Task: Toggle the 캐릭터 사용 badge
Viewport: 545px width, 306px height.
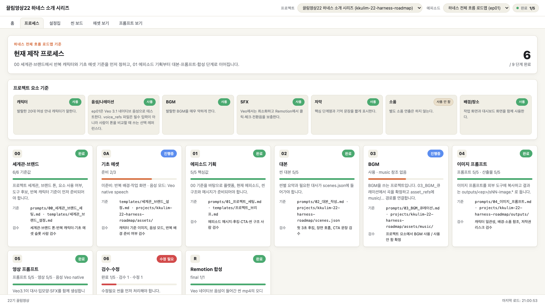Action: 75,102
